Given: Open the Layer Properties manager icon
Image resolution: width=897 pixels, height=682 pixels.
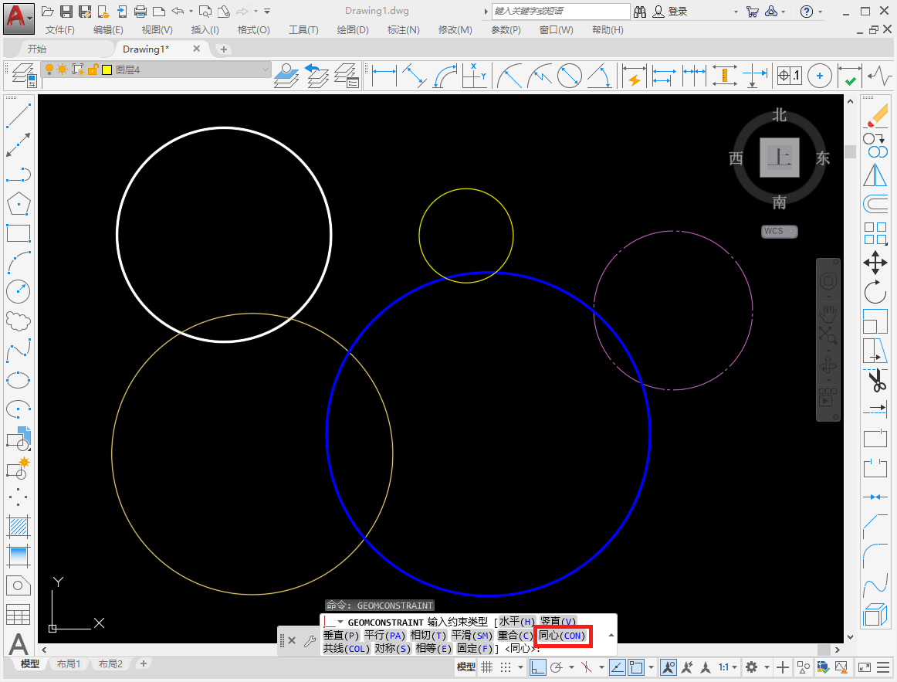Looking at the screenshot, I should click(x=22, y=76).
